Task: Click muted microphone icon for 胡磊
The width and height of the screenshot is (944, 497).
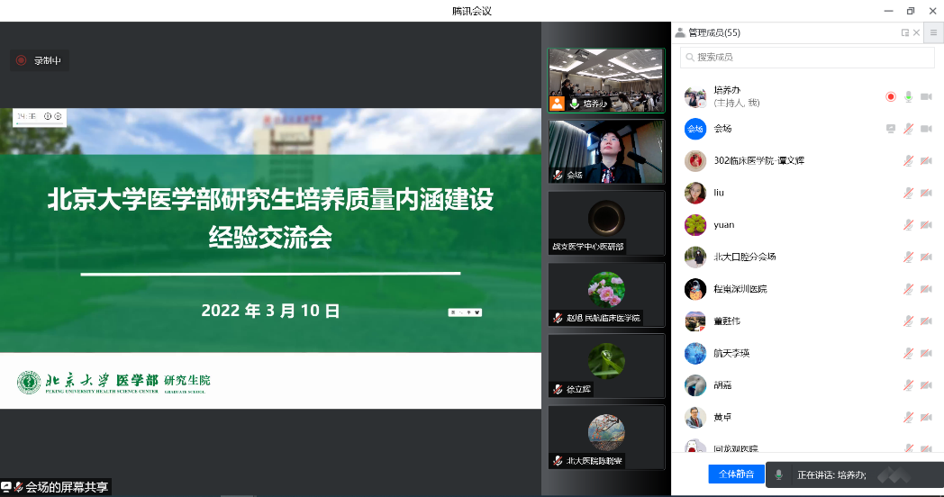Action: (909, 385)
